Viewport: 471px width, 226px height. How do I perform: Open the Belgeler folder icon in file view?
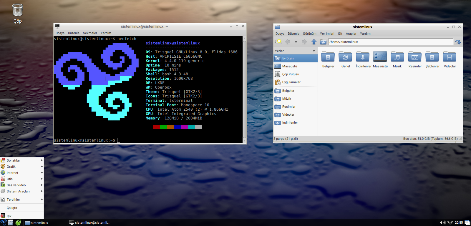click(328, 57)
